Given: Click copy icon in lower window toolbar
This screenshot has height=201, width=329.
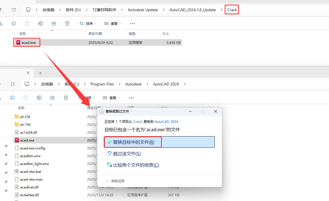Looking at the screenshot, I should click(x=12, y=98).
